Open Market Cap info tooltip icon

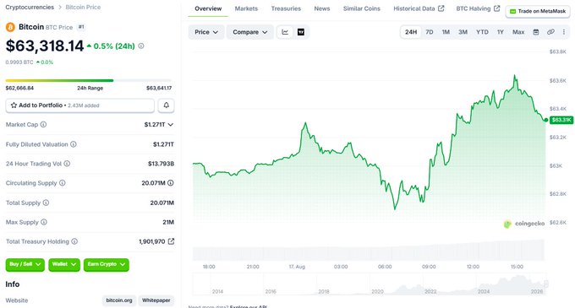tap(43, 125)
